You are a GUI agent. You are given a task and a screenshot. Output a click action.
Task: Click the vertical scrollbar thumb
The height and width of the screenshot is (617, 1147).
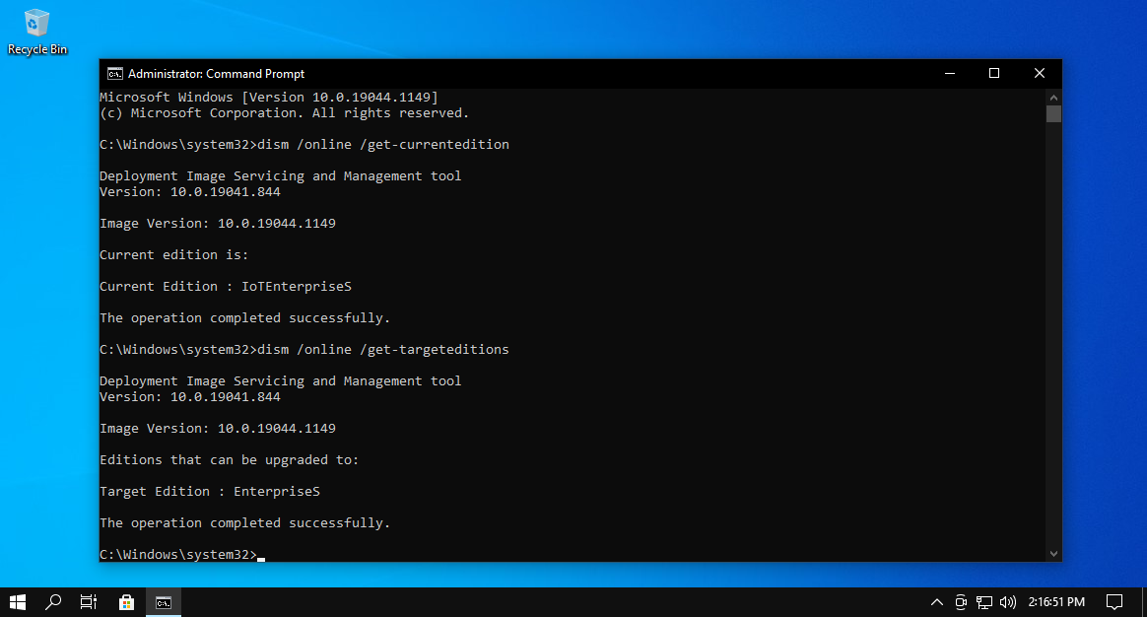click(1053, 113)
